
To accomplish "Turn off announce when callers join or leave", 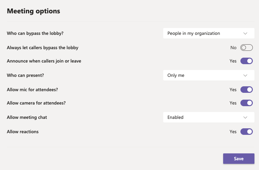I will click(247, 61).
